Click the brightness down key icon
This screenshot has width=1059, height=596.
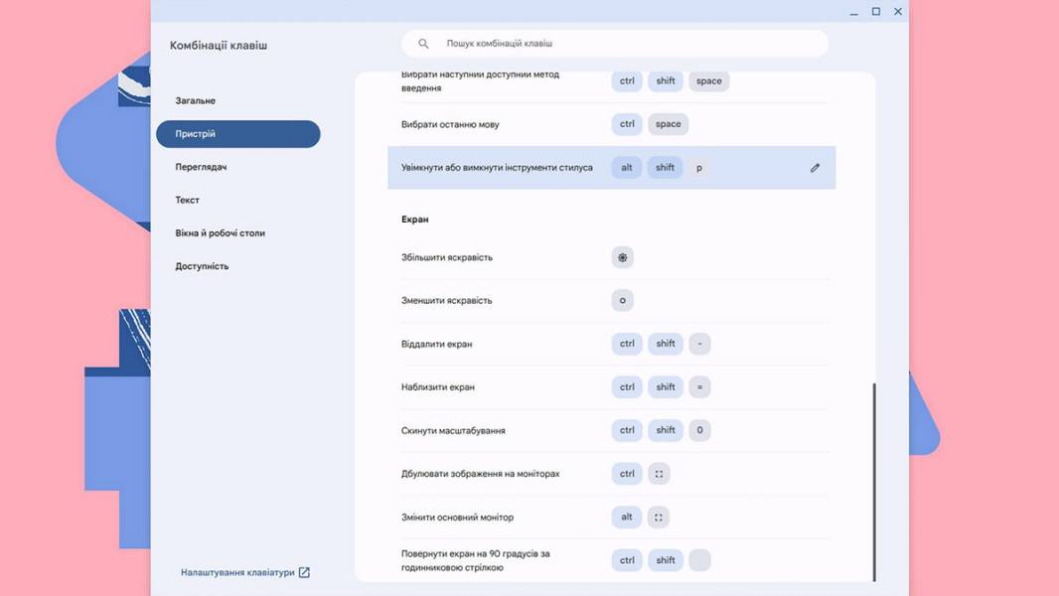point(622,300)
